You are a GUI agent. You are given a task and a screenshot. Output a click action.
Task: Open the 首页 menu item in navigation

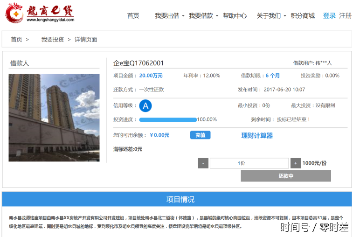click(x=133, y=16)
